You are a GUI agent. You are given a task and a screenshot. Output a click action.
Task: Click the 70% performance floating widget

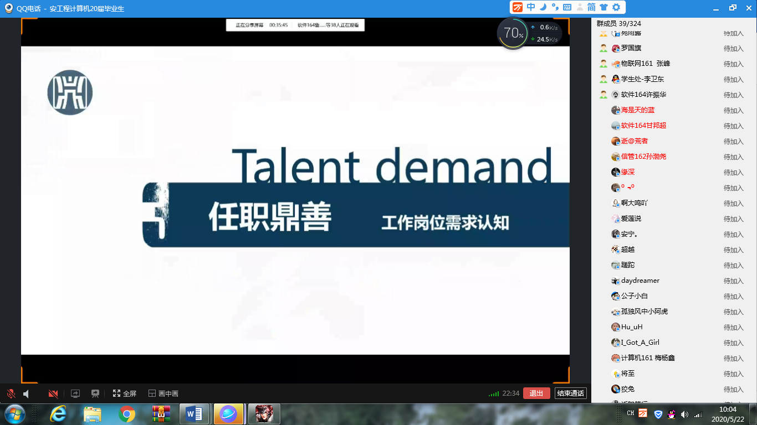point(513,34)
